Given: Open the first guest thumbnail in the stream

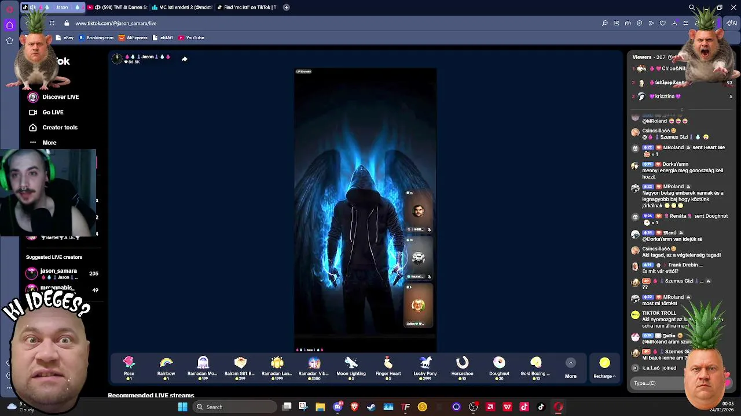Looking at the screenshot, I should click(418, 211).
